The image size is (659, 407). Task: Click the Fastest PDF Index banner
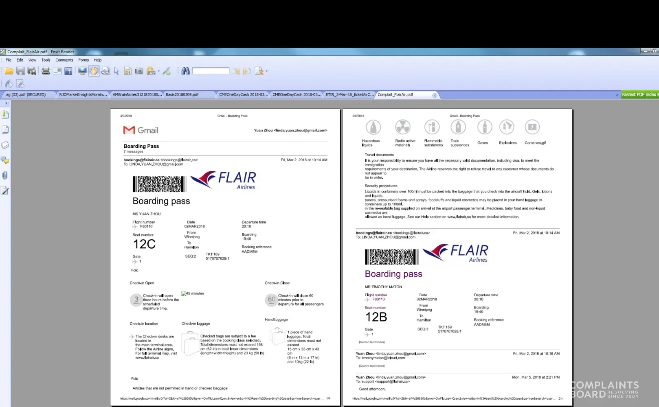pyautogui.click(x=639, y=94)
